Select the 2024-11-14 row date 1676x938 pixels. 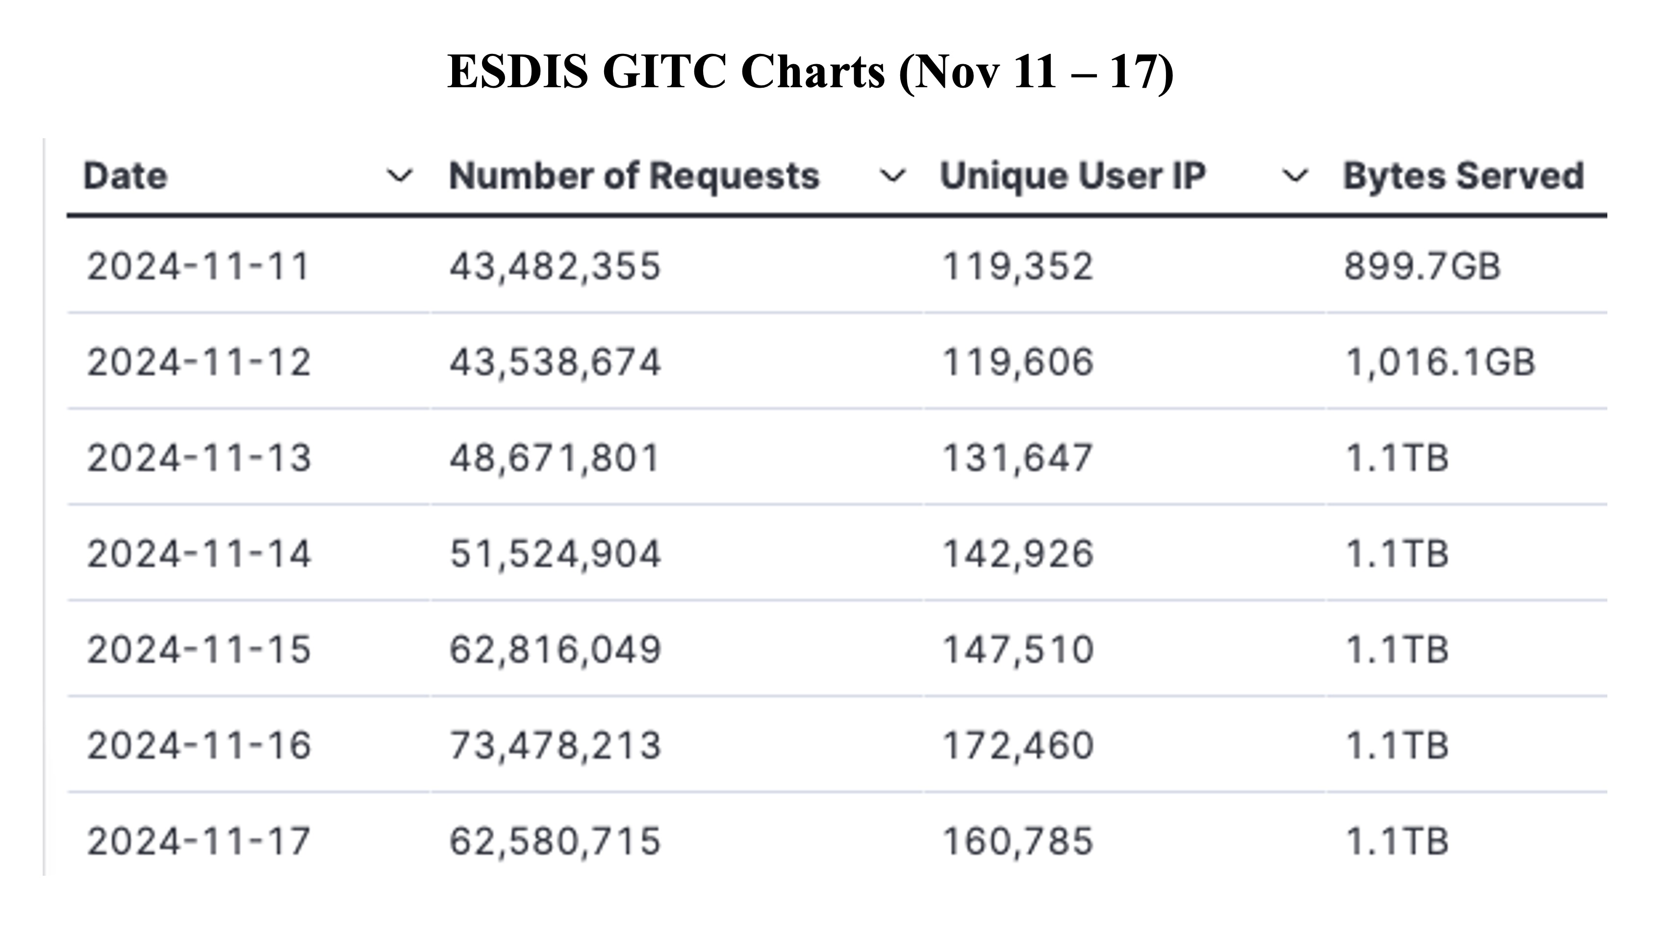(199, 554)
